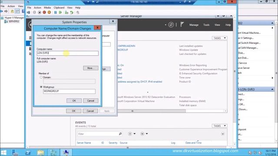Open the Help menu in the VM connection window
Screen dimensions: 278x156
[78, 8]
